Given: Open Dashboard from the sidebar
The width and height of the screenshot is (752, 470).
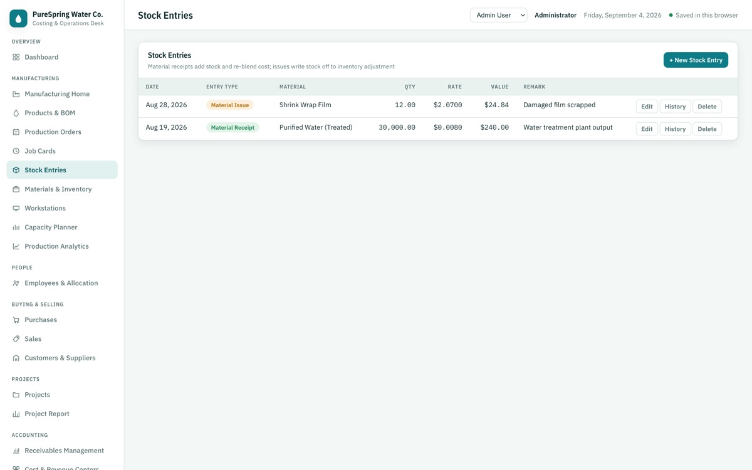Looking at the screenshot, I should pos(62,57).
